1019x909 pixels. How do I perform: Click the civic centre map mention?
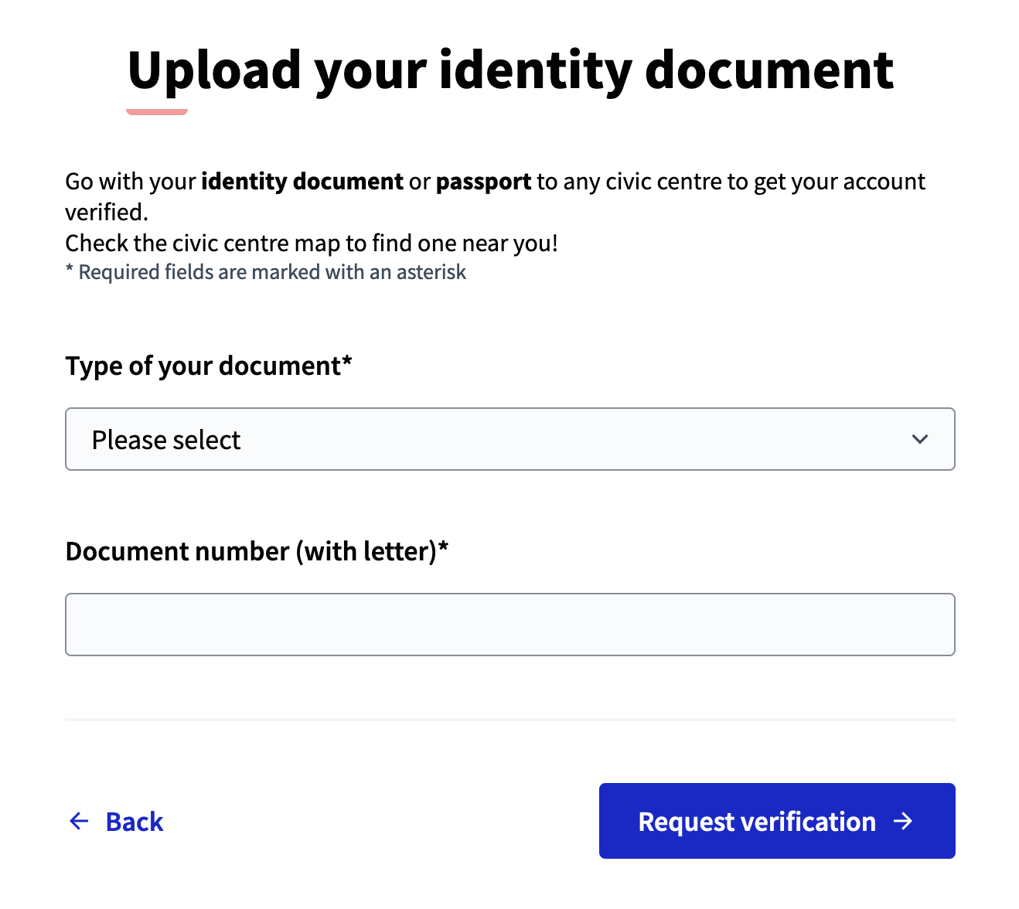[312, 242]
